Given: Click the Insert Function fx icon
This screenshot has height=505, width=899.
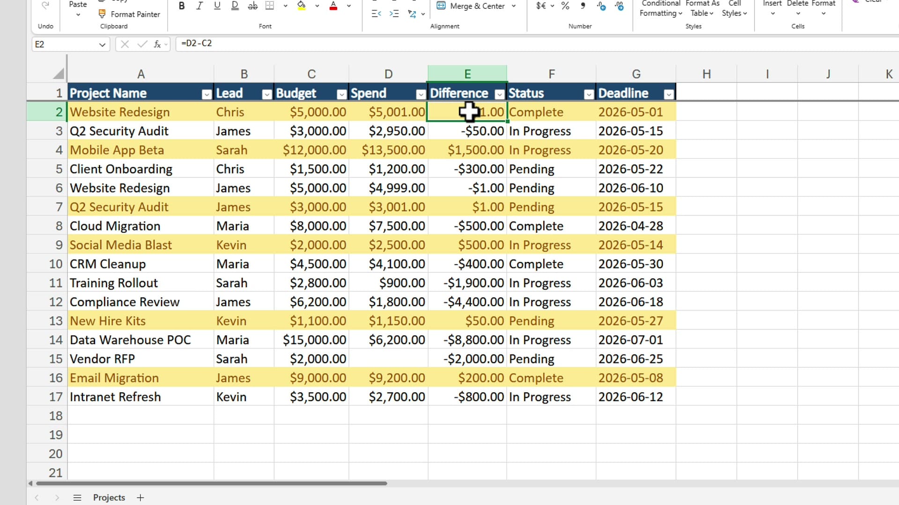Looking at the screenshot, I should coord(158,44).
